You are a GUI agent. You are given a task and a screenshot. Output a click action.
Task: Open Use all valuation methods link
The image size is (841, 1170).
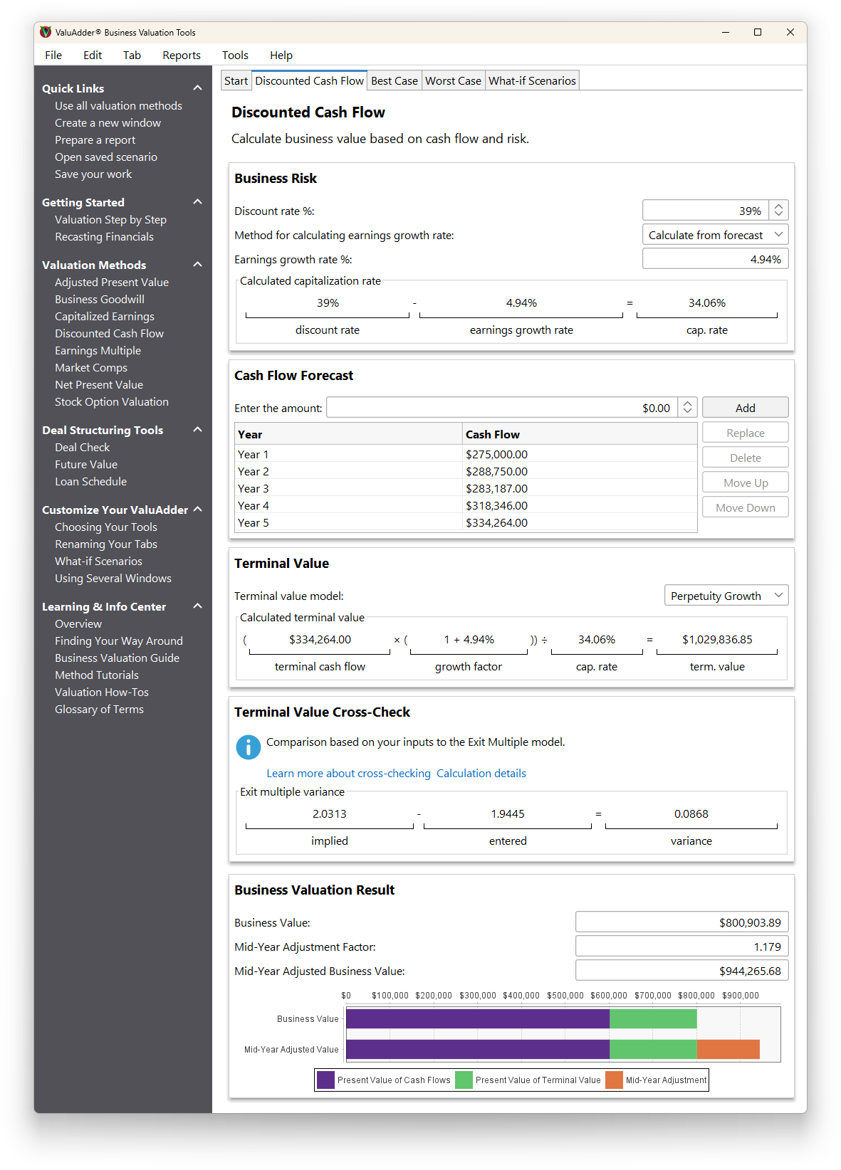click(x=118, y=105)
